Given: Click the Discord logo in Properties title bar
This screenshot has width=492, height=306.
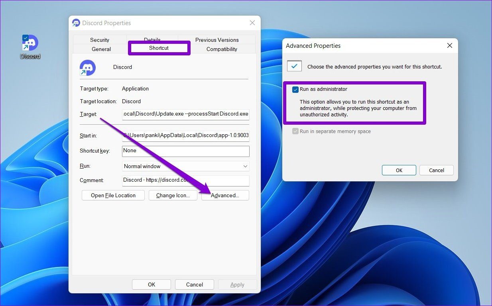Looking at the screenshot, I should coord(76,23).
